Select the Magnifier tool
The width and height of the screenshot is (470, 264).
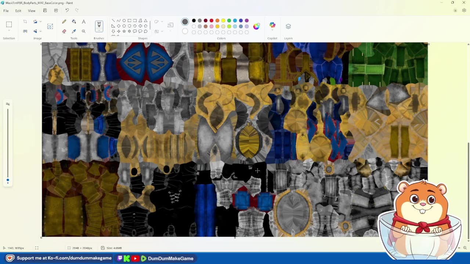(84, 31)
